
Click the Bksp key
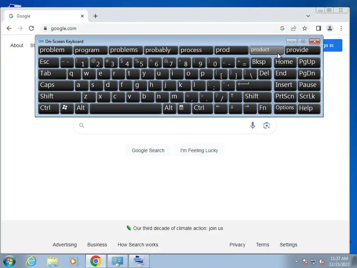pyautogui.click(x=261, y=62)
